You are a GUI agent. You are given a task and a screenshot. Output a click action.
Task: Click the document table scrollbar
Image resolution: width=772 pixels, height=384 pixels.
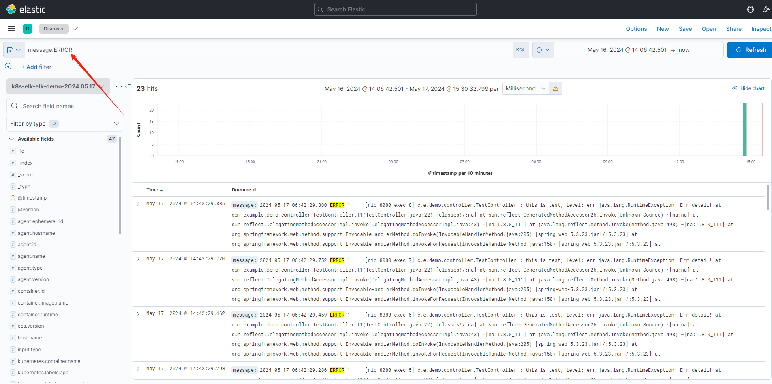pyautogui.click(x=768, y=197)
